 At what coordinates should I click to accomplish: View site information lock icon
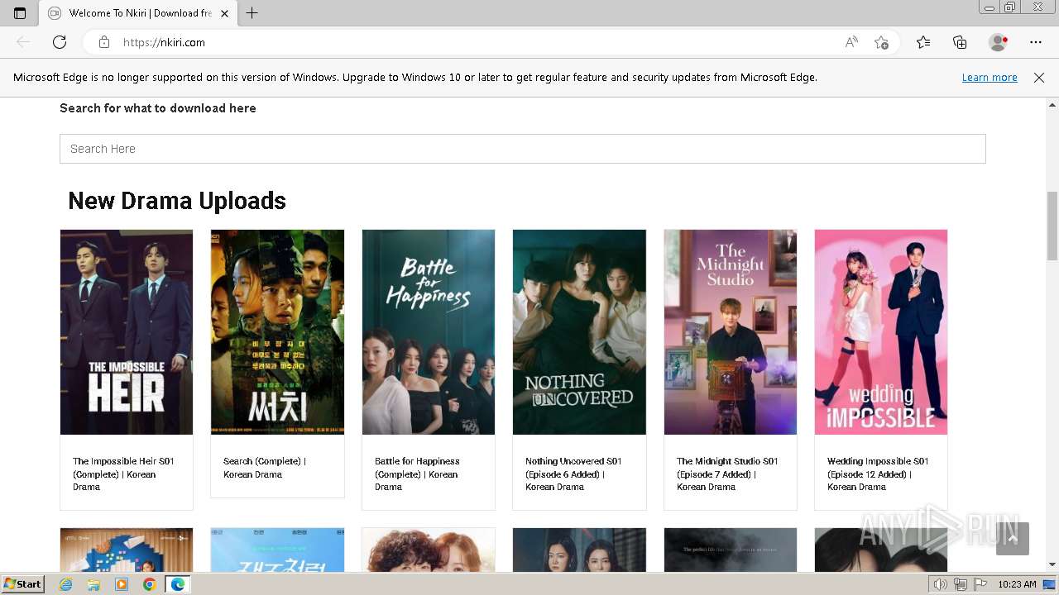click(x=104, y=42)
